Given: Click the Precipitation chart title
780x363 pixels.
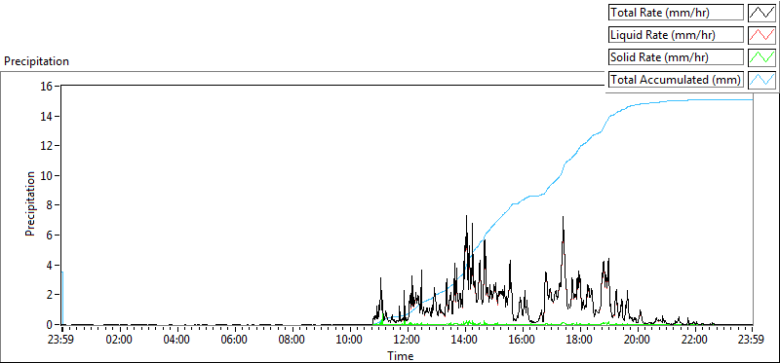Looking at the screenshot, I should click(36, 61).
